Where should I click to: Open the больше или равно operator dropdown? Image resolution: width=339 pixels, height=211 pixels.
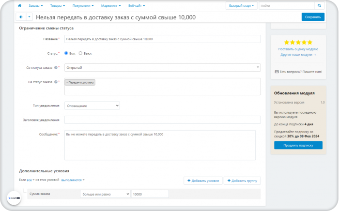pyautogui.click(x=105, y=194)
